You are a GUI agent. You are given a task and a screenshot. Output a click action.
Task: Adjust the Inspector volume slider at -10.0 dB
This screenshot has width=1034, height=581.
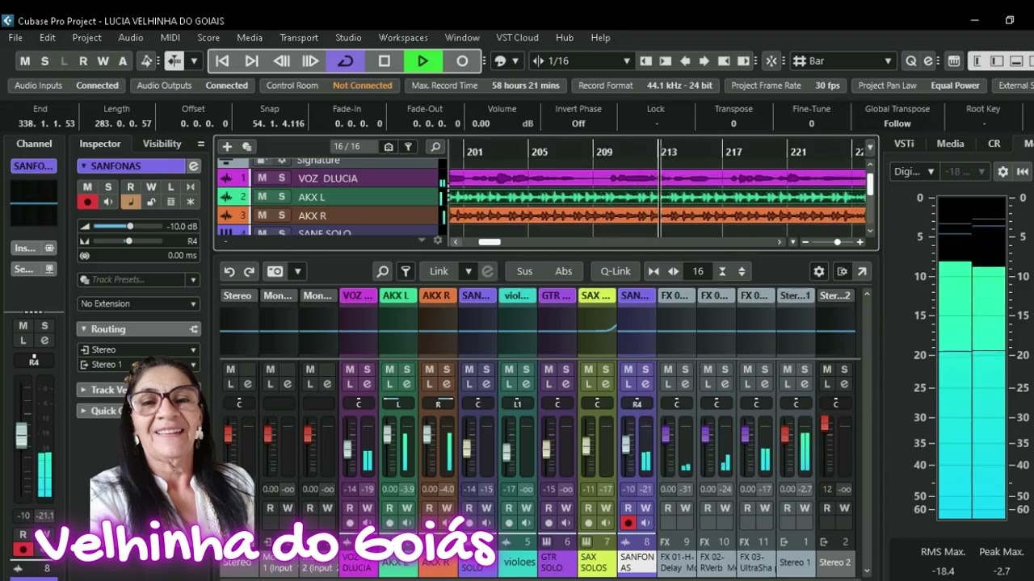coord(128,227)
